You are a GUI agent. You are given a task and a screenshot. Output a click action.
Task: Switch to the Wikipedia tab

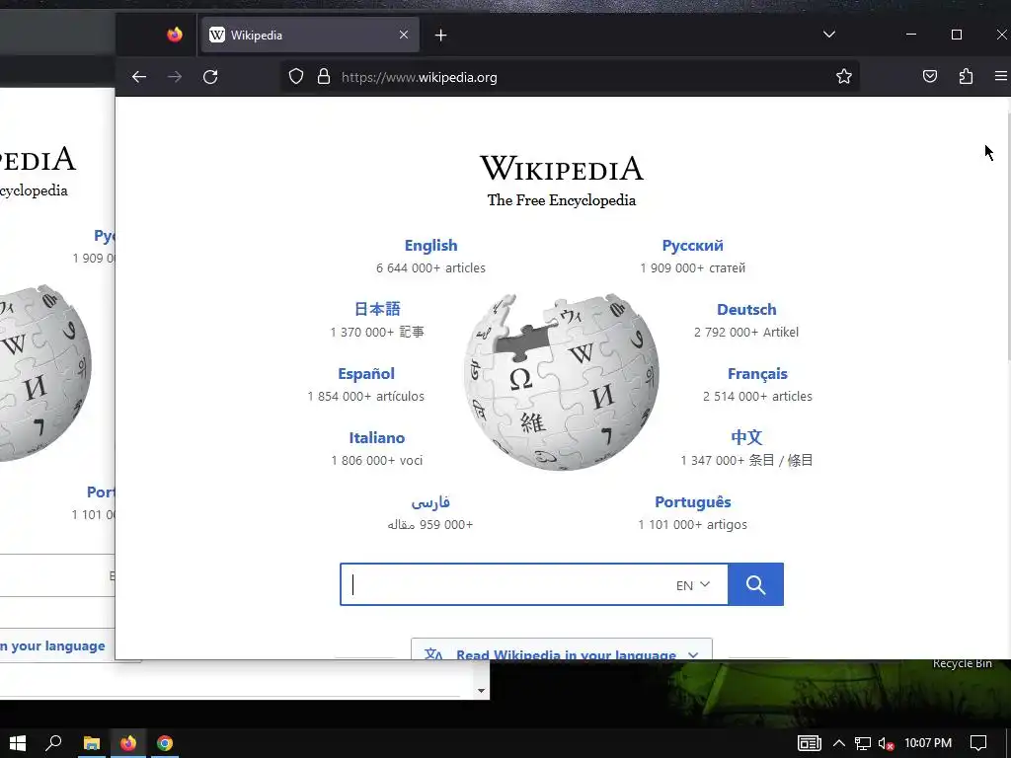point(310,35)
